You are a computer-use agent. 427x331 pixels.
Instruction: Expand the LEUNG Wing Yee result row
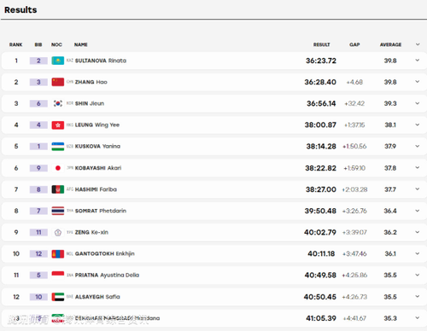pyautogui.click(x=418, y=125)
